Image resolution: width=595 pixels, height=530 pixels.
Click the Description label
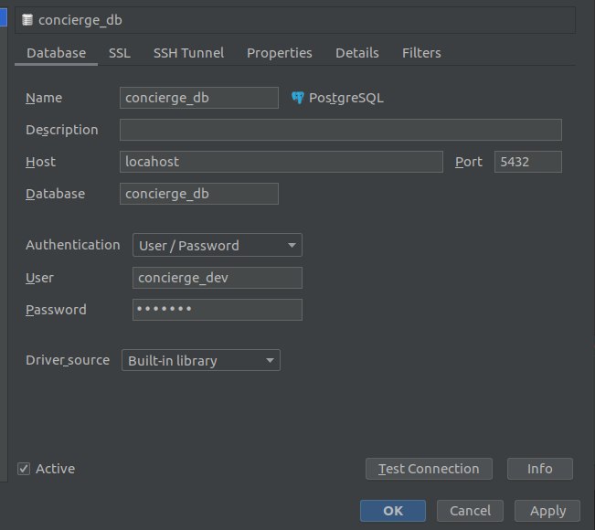coord(62,130)
